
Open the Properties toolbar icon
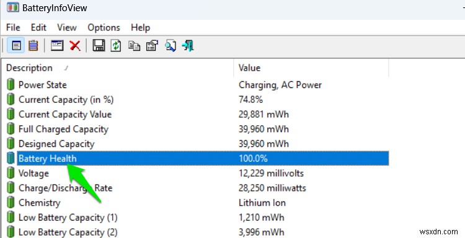tap(152, 46)
